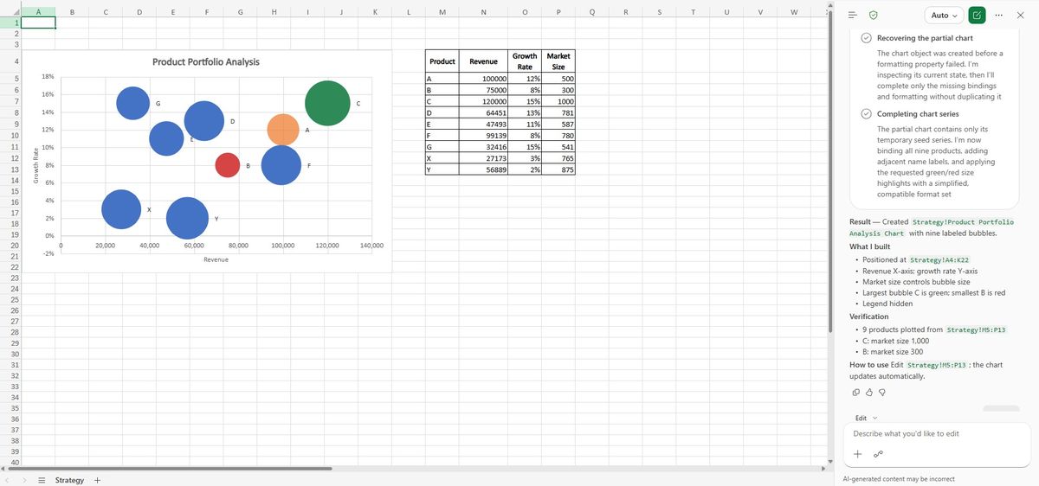Select the cell with revenue 47493

(x=484, y=125)
